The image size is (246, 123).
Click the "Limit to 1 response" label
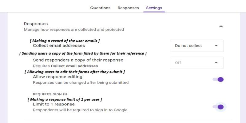pyautogui.click(x=54, y=104)
